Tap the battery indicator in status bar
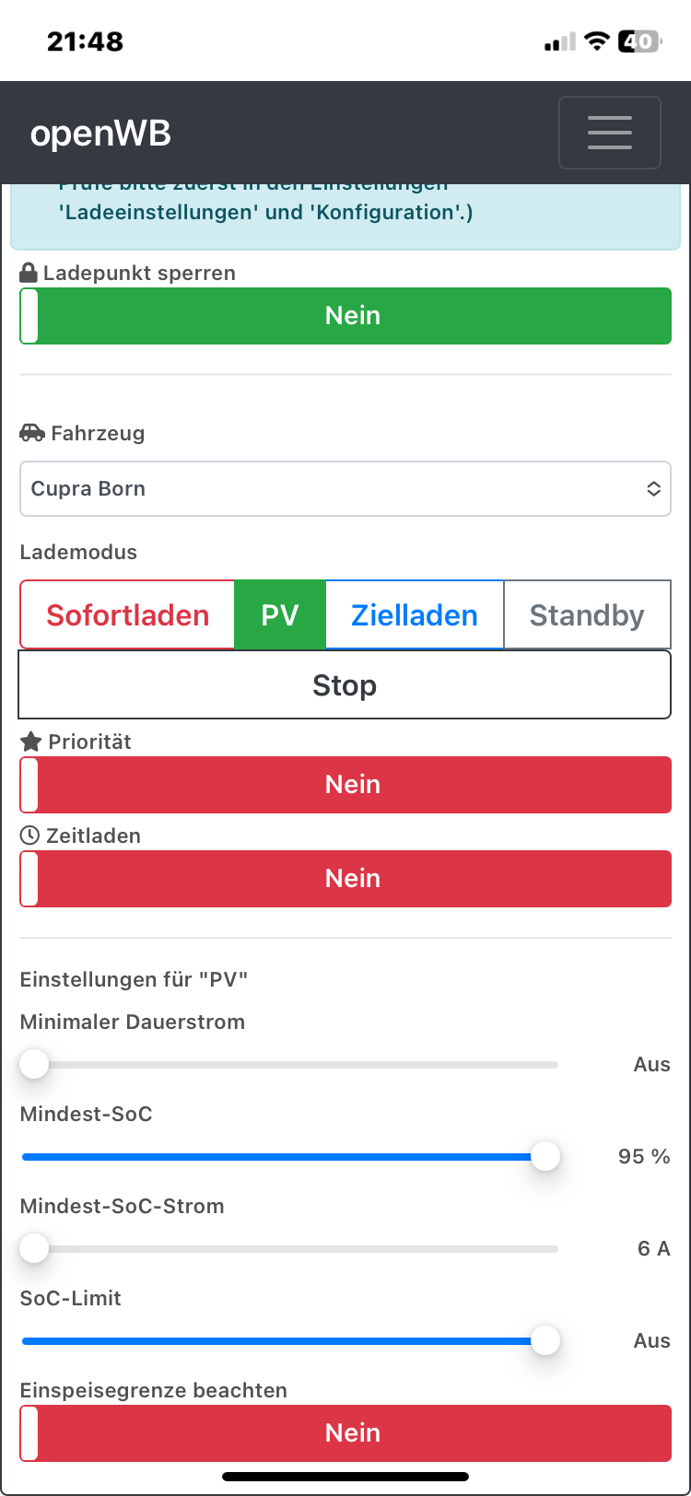 click(639, 41)
